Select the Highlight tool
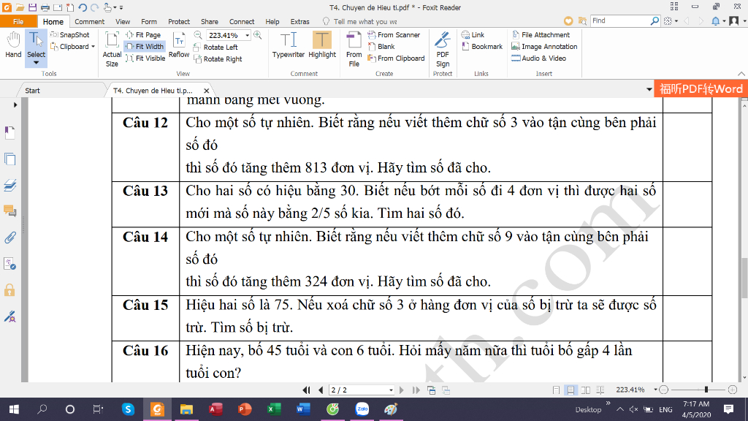Screen dimensions: 748x421 pyautogui.click(x=322, y=45)
